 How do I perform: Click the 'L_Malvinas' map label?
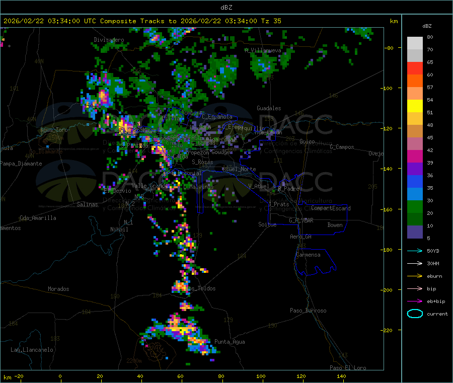198,187
